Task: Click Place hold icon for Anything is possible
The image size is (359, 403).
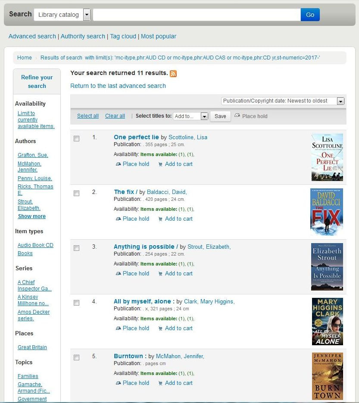Action: (119, 274)
